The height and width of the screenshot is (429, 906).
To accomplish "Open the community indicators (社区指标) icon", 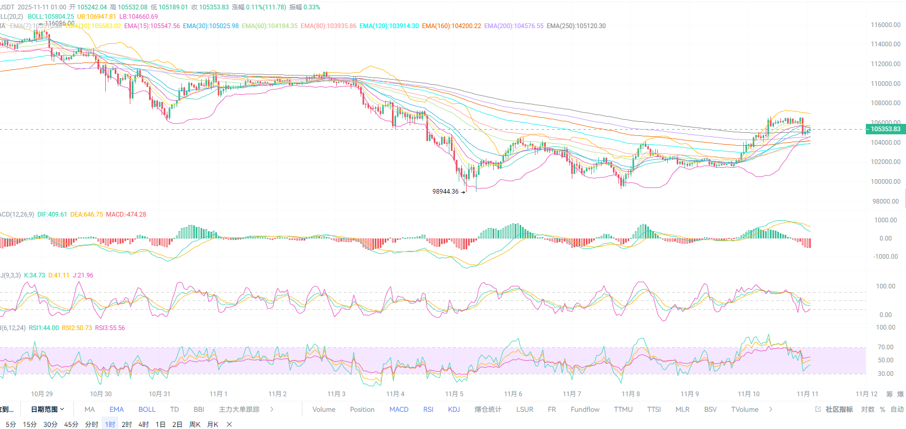I will (x=834, y=409).
